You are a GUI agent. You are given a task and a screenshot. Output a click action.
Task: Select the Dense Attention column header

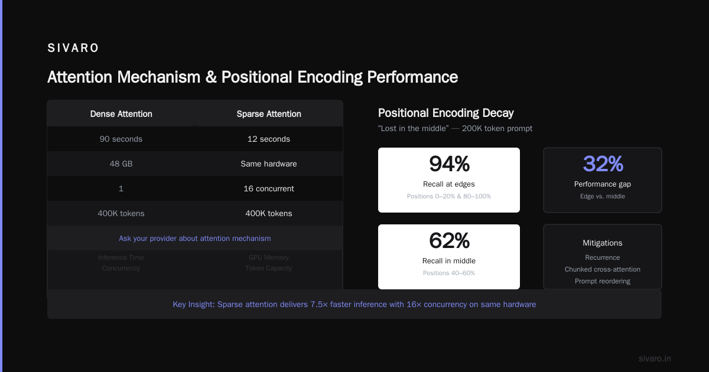tap(121, 114)
